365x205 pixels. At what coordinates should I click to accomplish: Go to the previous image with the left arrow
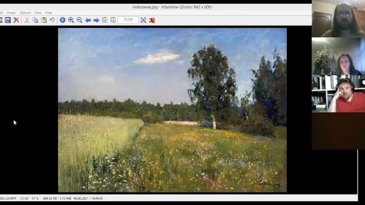click(88, 20)
